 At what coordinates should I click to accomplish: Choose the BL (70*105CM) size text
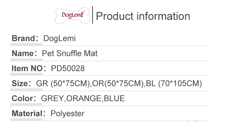pyautogui.click(x=173, y=84)
